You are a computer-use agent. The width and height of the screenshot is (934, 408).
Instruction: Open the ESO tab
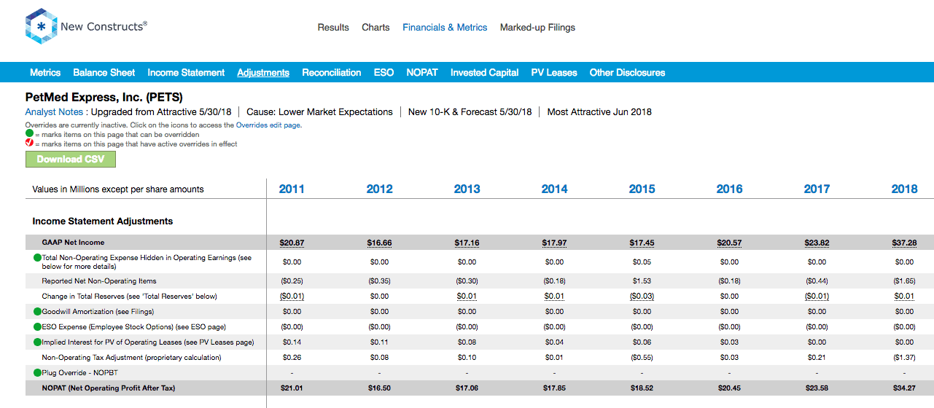384,73
